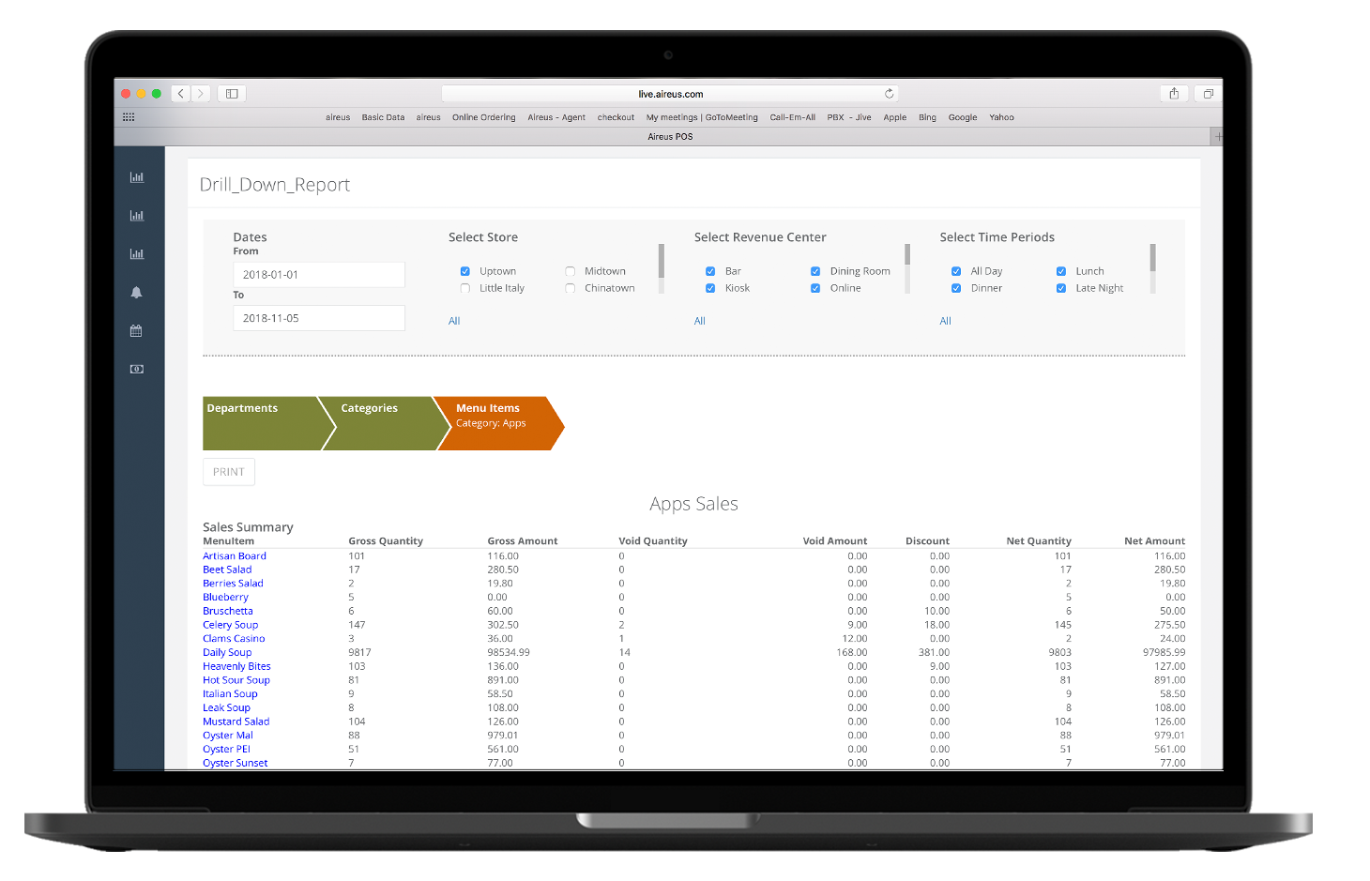Show all tabs overview icon

[1209, 94]
